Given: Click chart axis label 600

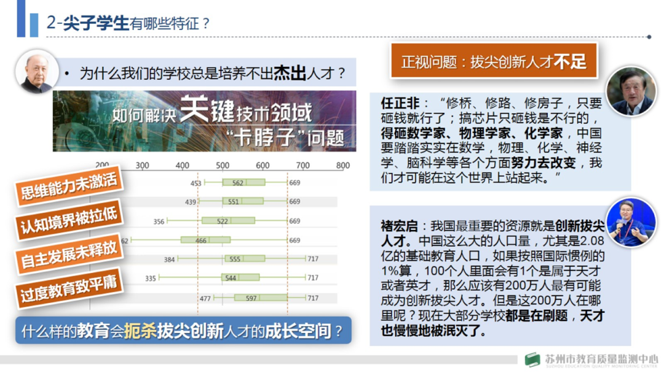Looking at the screenshot, I should [x=263, y=165].
